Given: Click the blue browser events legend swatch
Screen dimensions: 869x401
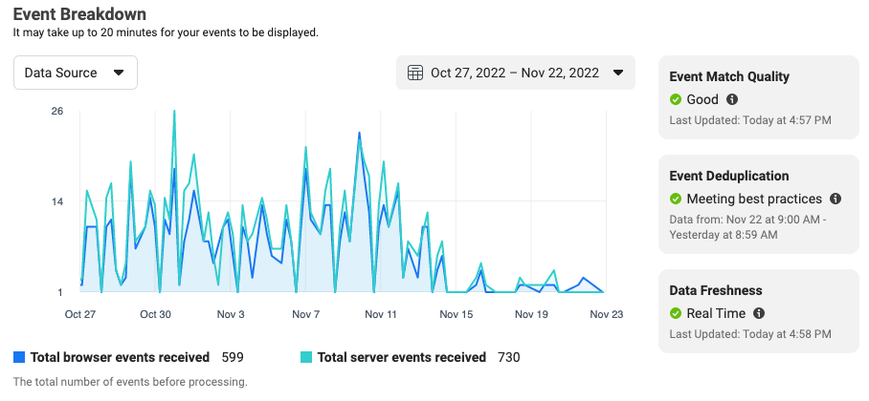Looking at the screenshot, I should point(19,357).
